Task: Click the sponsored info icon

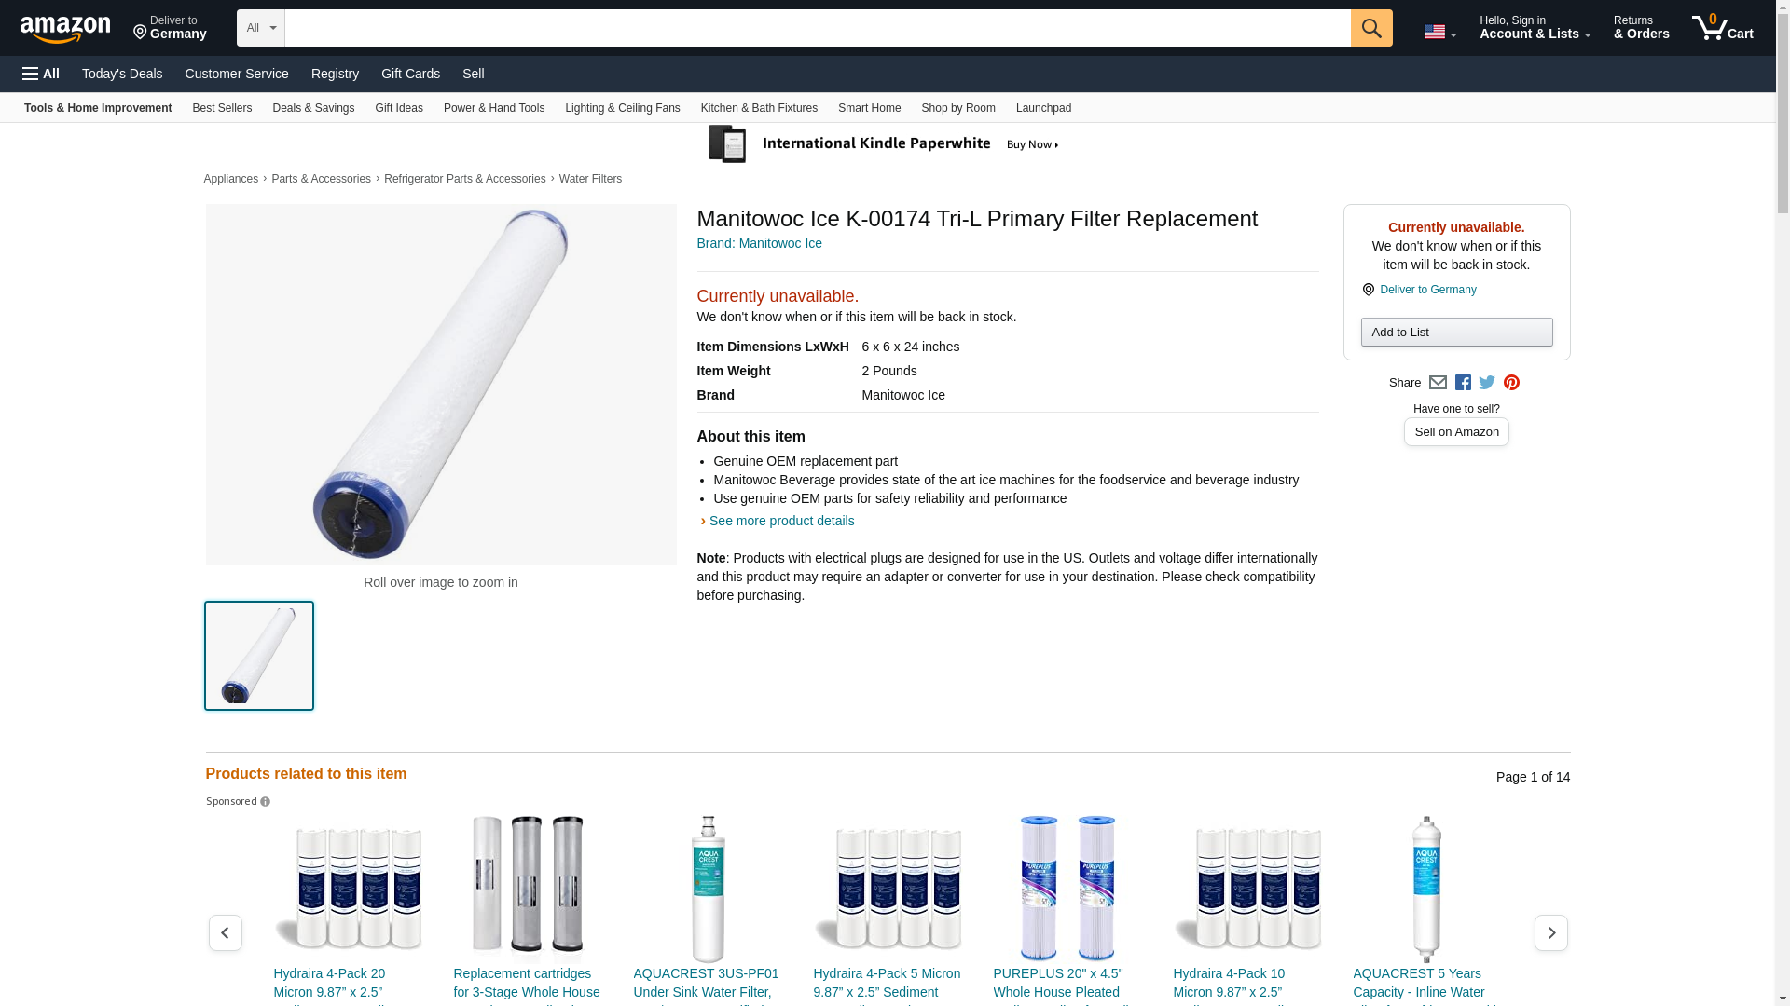Action: [265, 802]
